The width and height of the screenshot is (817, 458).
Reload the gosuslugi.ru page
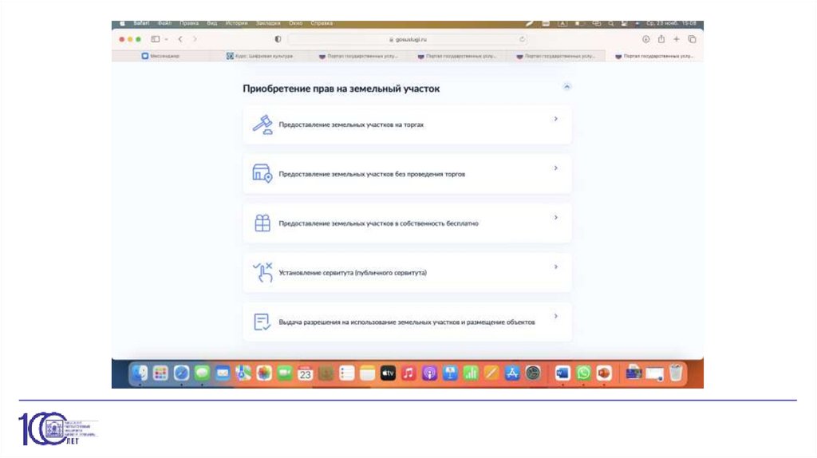(522, 39)
